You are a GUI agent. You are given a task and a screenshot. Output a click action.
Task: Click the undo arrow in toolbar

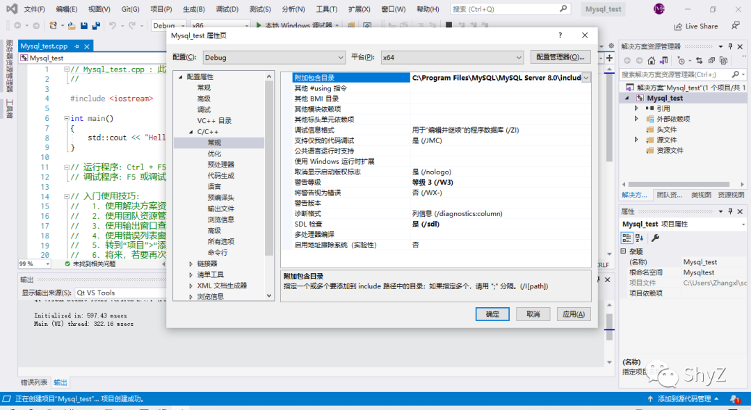click(113, 26)
